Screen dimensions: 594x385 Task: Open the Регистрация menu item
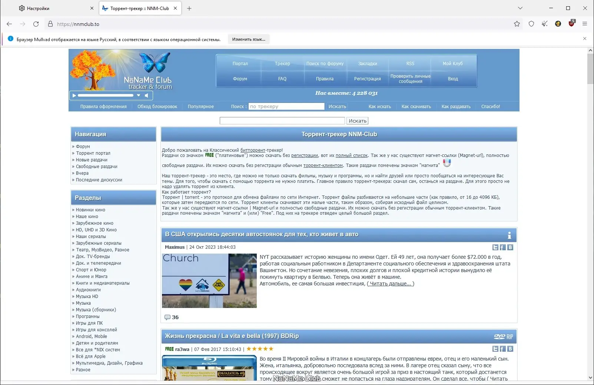click(368, 79)
